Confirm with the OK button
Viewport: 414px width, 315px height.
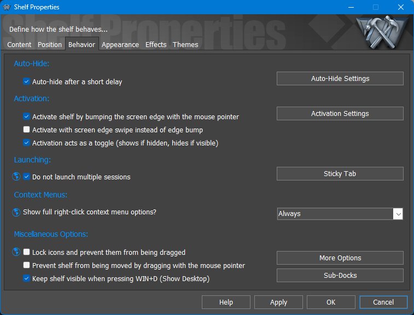click(x=331, y=302)
